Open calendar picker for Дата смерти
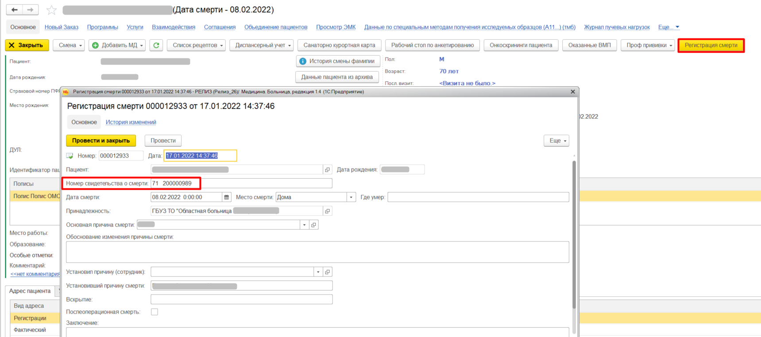The width and height of the screenshot is (761, 337). tap(227, 197)
